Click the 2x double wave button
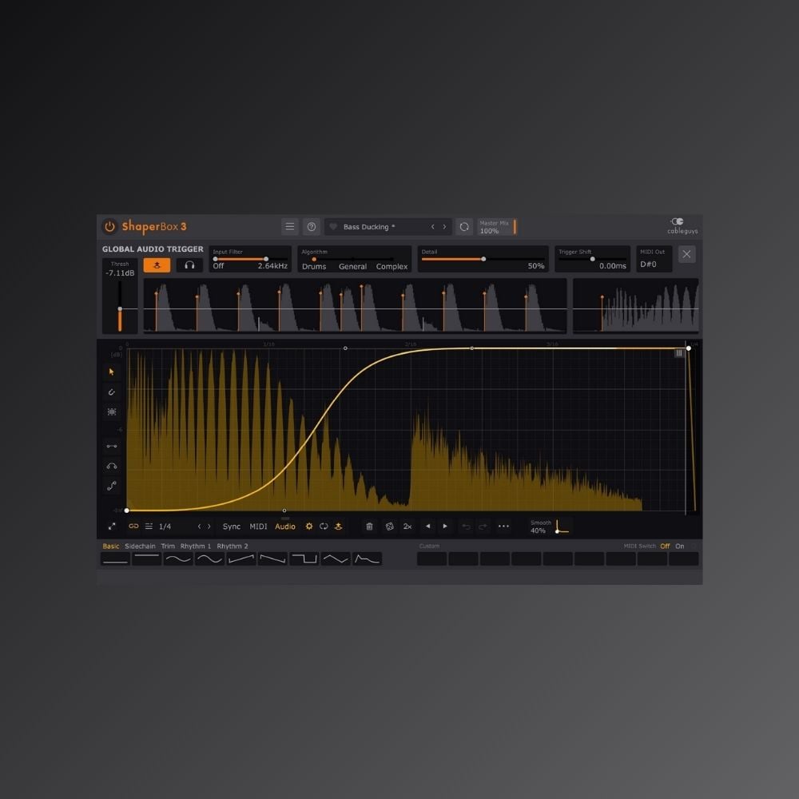The height and width of the screenshot is (799, 799). (407, 527)
